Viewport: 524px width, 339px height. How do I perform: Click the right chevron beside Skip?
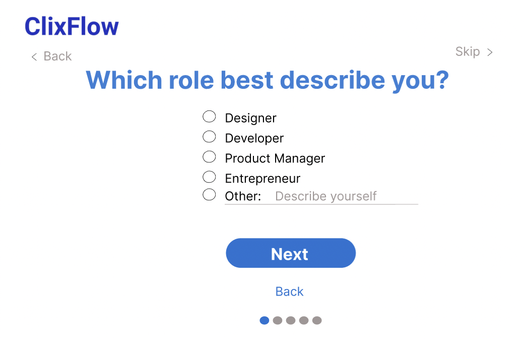pos(490,52)
